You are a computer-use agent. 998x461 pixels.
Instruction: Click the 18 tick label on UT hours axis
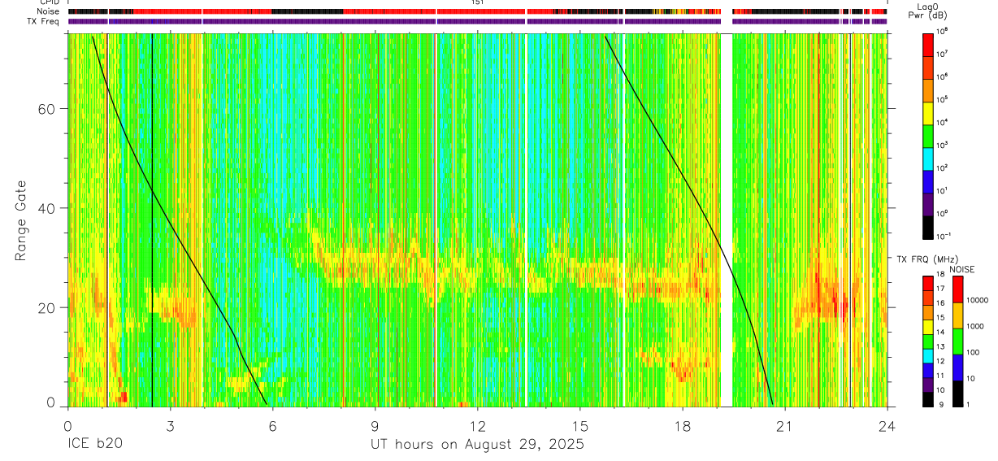(x=683, y=424)
